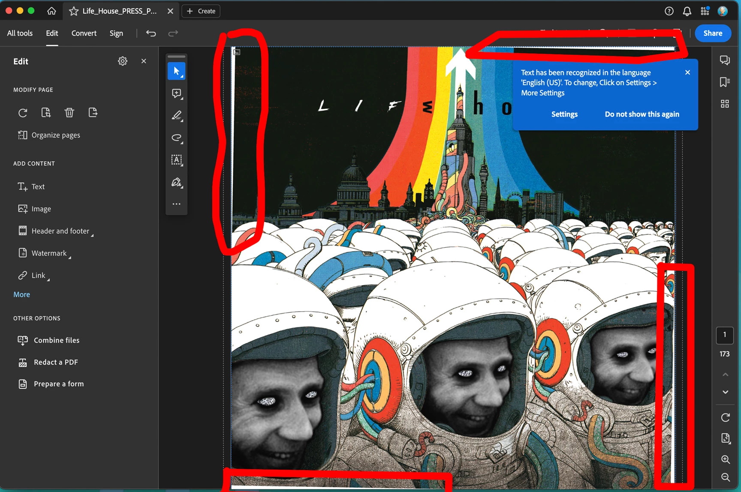Open Combine files
The image size is (741, 492).
pyautogui.click(x=48, y=340)
